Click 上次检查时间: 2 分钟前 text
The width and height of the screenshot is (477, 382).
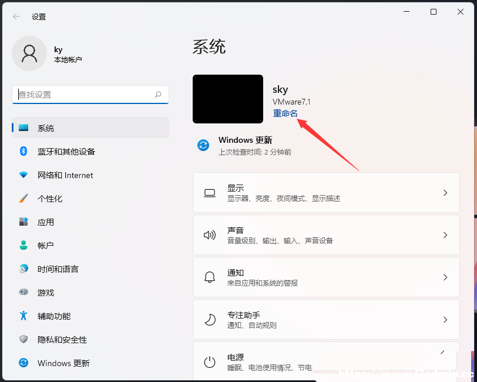coord(254,152)
